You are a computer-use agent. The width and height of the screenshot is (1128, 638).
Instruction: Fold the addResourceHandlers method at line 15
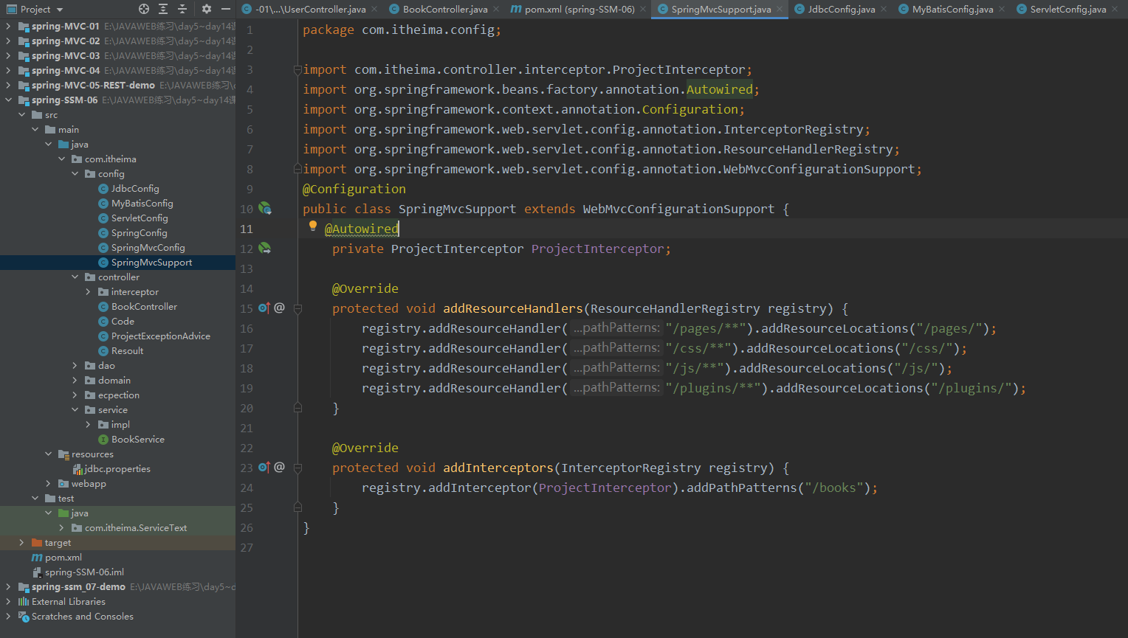pos(298,309)
